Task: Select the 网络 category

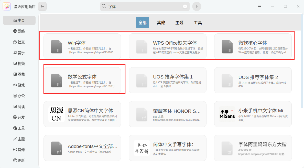Action: (x=19, y=31)
